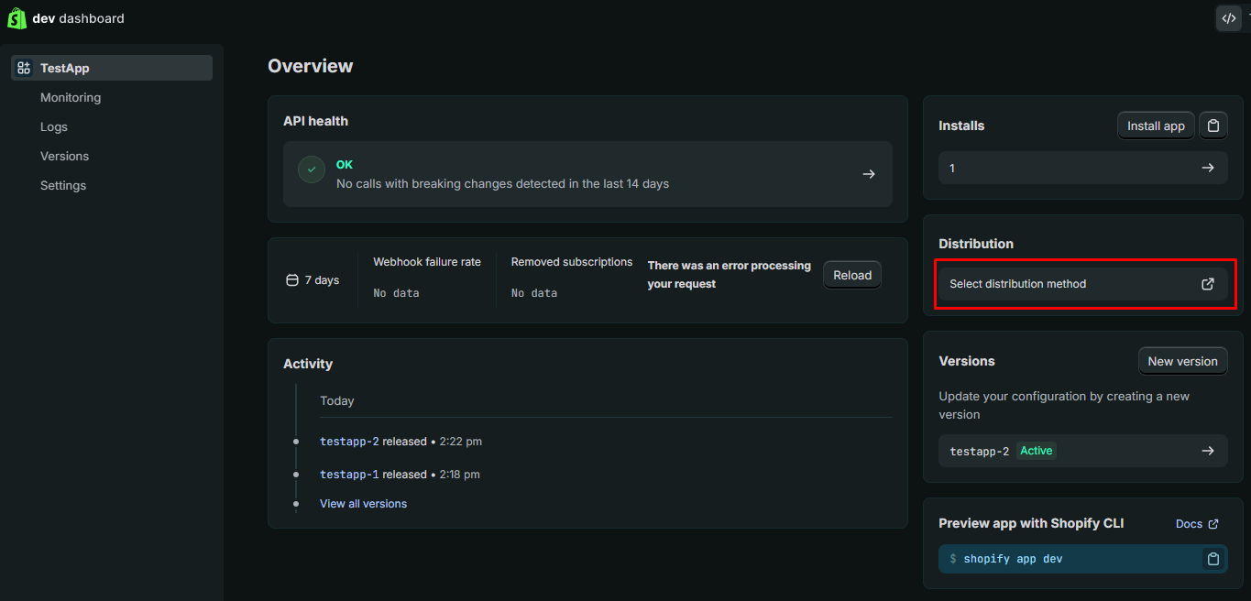Open Logs in the sidebar
The width and height of the screenshot is (1251, 601).
coord(54,126)
